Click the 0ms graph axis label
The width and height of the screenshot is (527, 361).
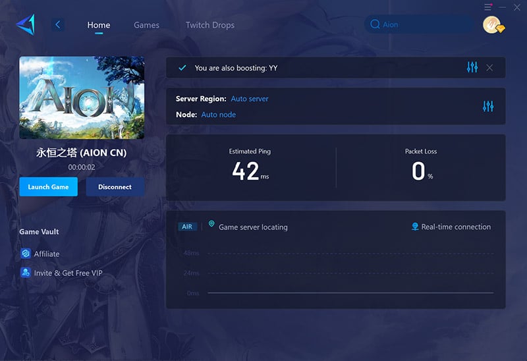[193, 293]
